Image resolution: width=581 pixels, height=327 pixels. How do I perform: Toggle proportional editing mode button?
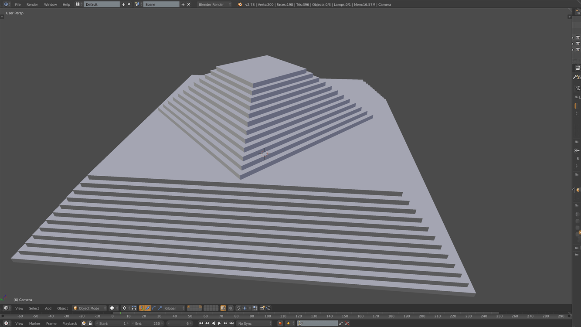coord(231,308)
